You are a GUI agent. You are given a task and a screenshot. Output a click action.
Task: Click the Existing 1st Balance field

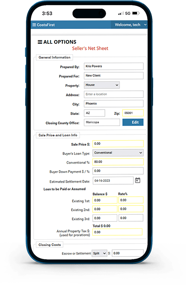(105, 200)
